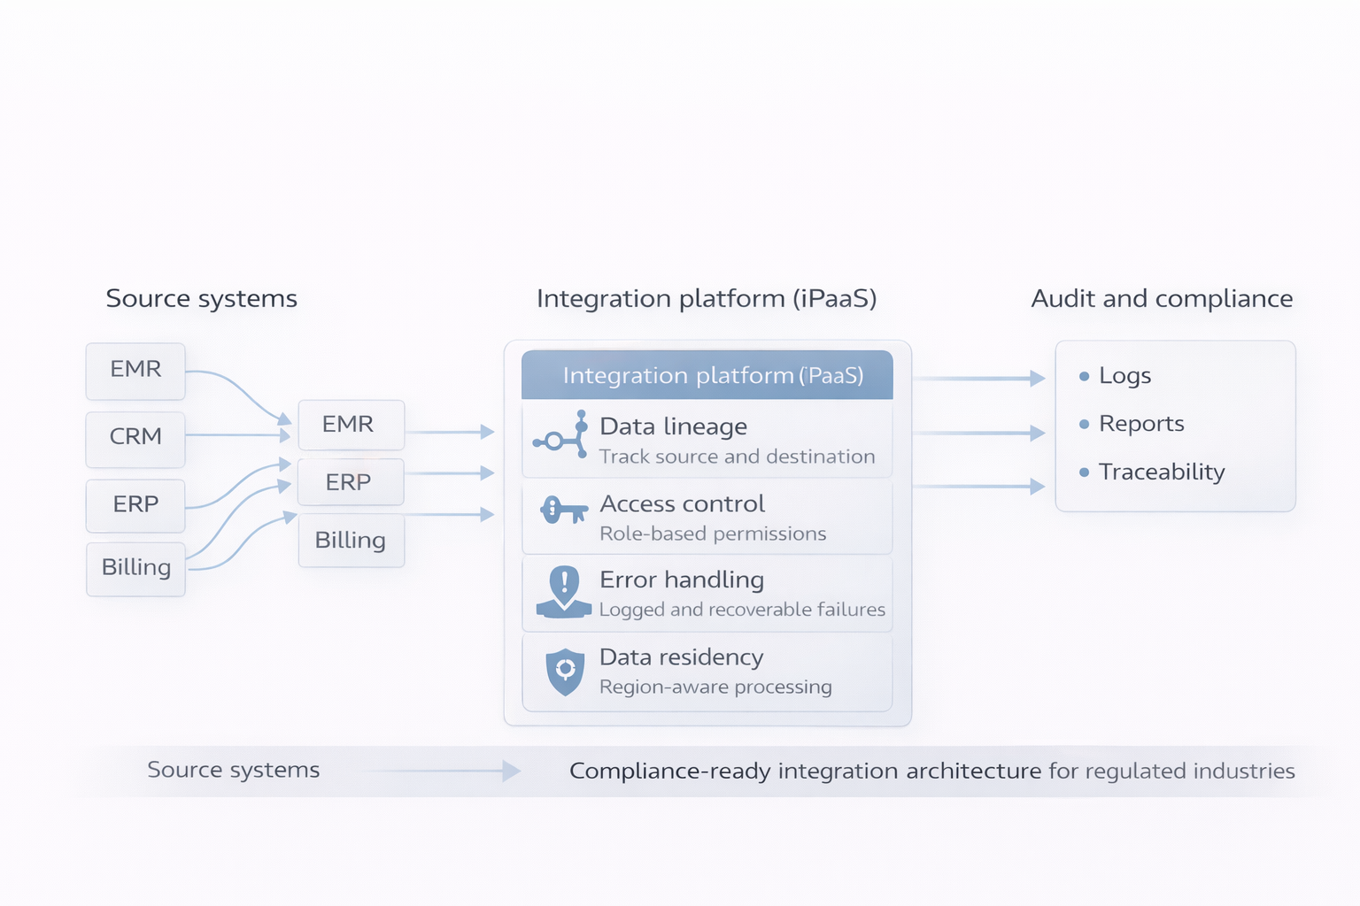
Task: Expand the Data lineage row
Action: [x=706, y=439]
